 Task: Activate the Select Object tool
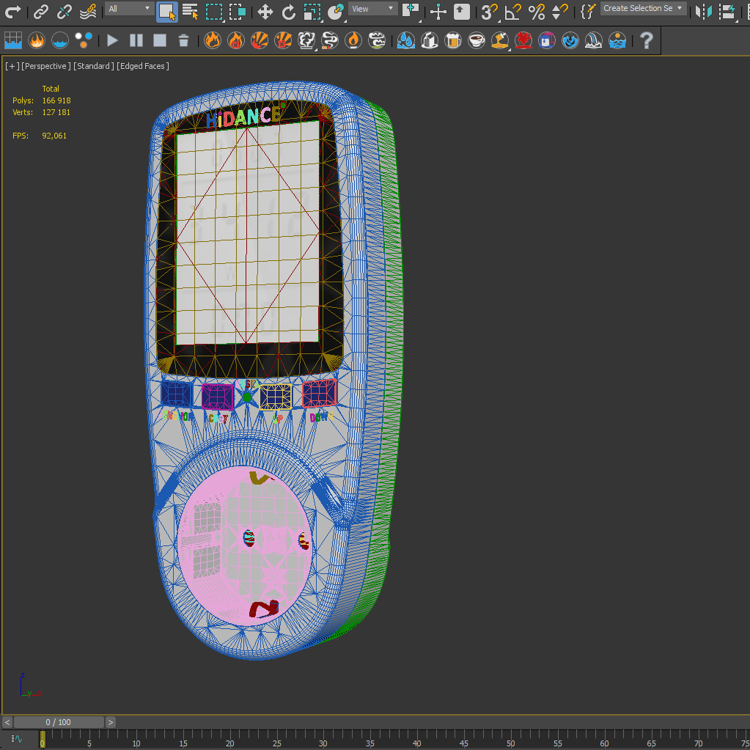coord(167,12)
